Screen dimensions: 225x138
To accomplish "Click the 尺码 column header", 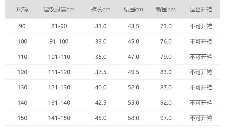I will click(x=22, y=9).
